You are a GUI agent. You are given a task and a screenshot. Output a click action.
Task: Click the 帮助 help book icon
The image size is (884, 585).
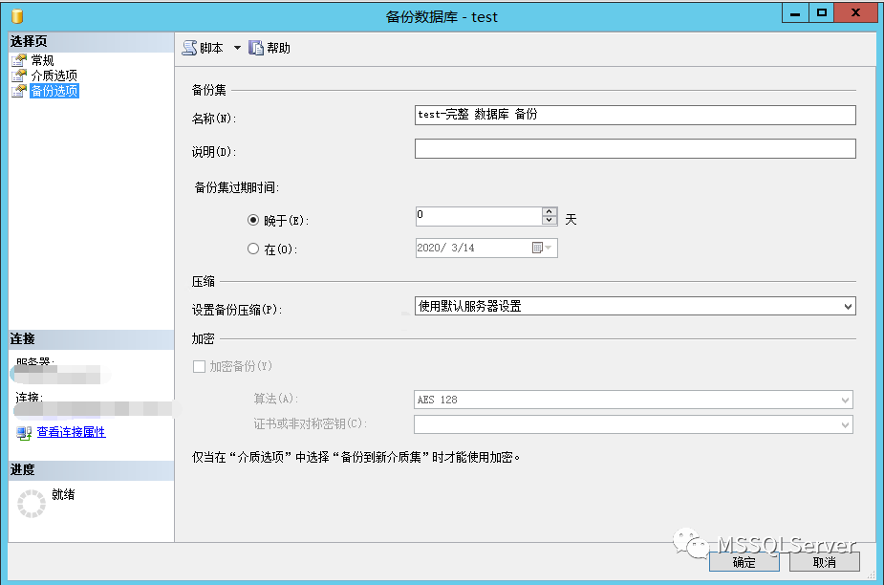click(256, 48)
